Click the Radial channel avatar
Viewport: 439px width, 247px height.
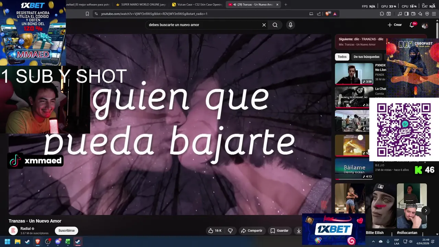[13, 231]
